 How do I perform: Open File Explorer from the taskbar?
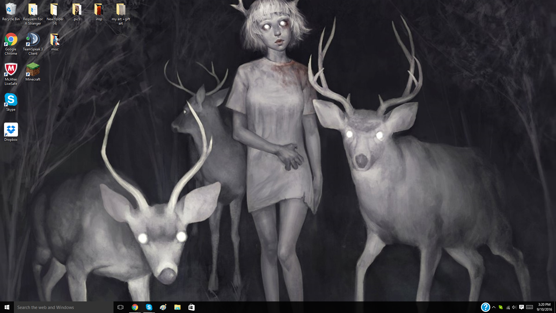coord(177,307)
